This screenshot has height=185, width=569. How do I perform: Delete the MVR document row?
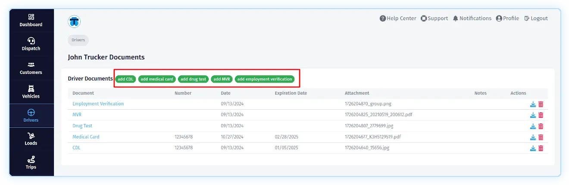[541, 115]
